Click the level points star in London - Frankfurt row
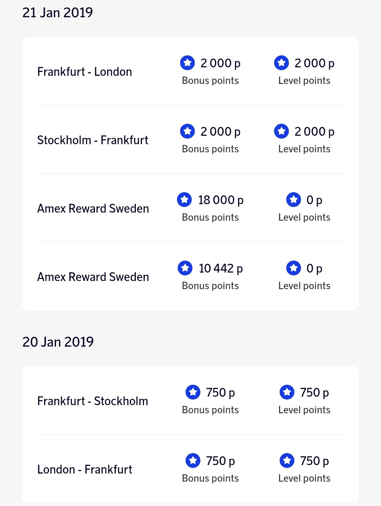Viewport: 381px width, 506px height. pyautogui.click(x=287, y=461)
